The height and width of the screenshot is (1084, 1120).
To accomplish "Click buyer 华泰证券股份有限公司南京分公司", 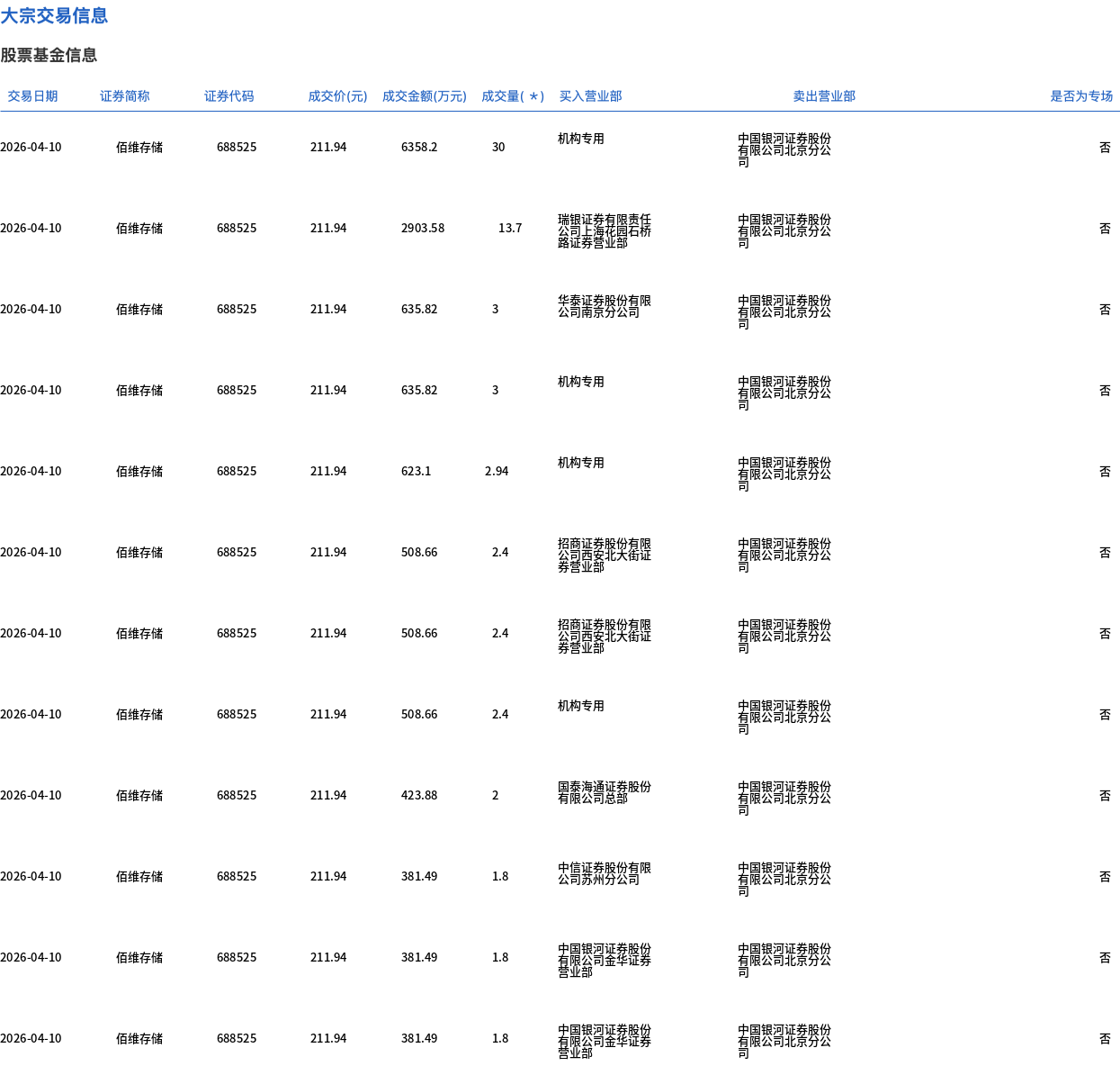I will pyautogui.click(x=605, y=306).
